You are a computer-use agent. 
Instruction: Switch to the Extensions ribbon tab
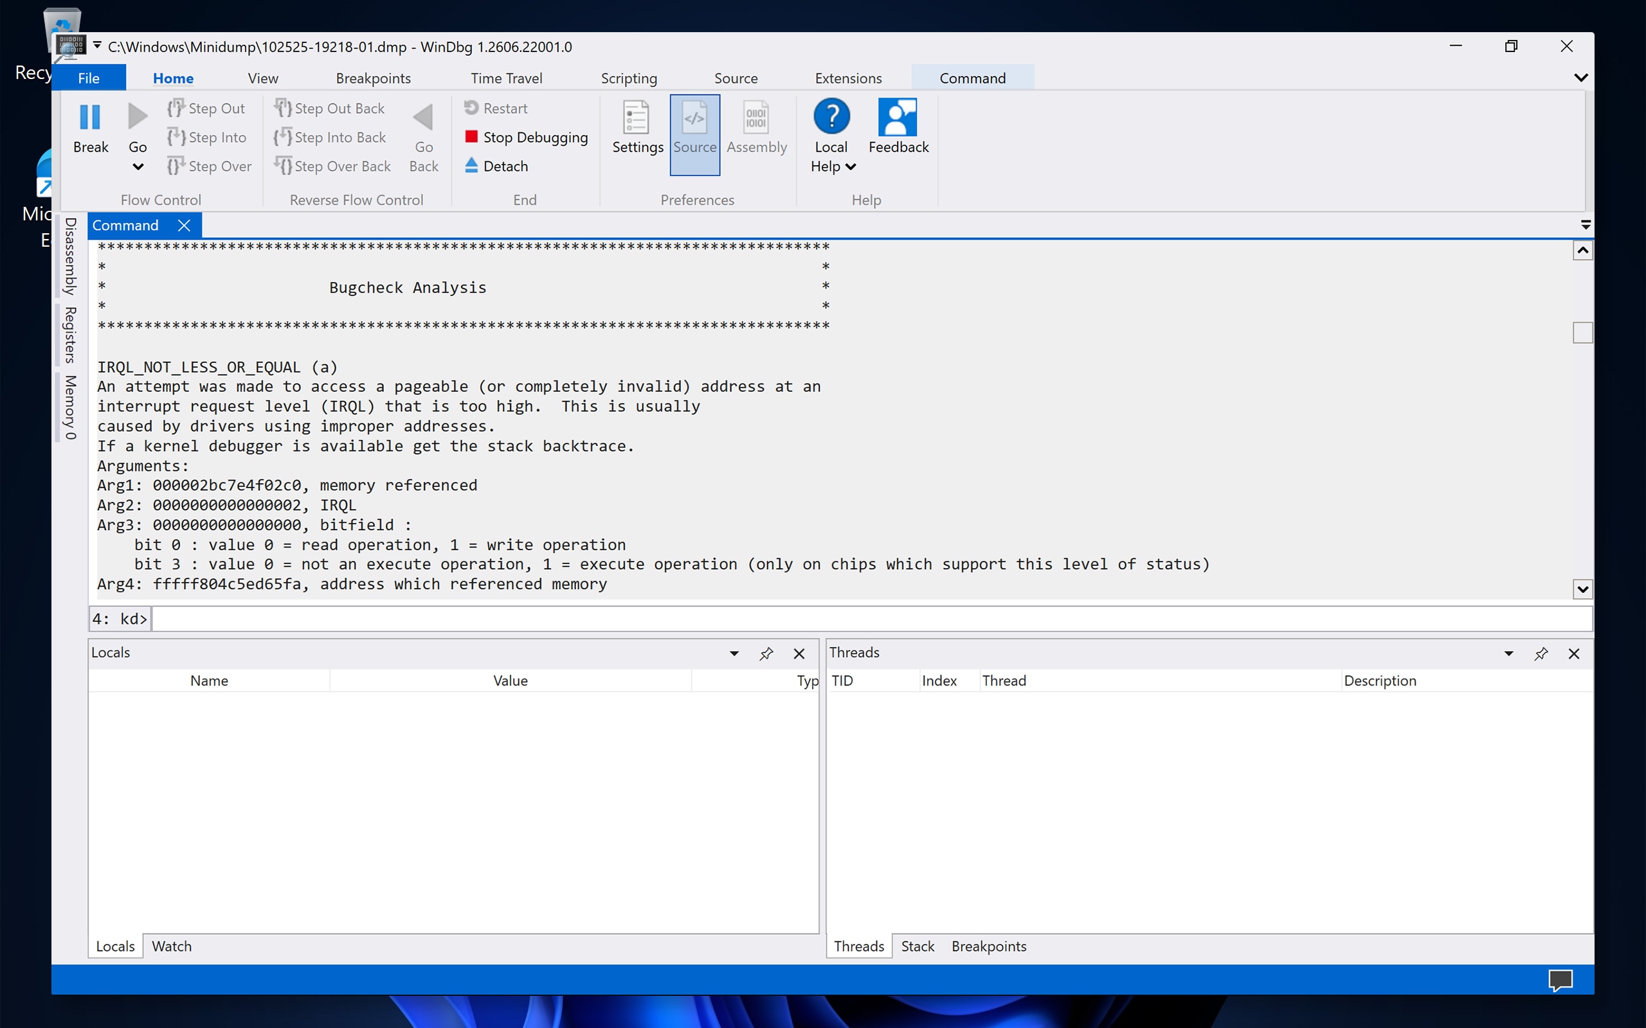(848, 78)
